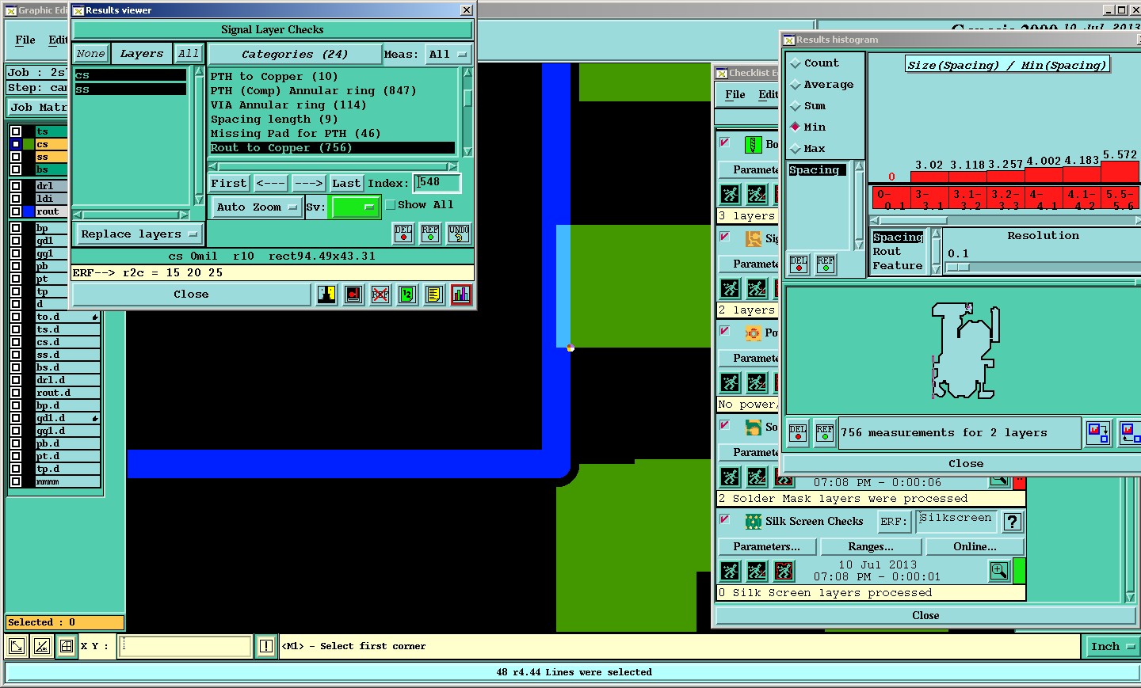Screen dimensions: 1141x688
Task: Click the green numbered page icon
Action: click(406, 295)
